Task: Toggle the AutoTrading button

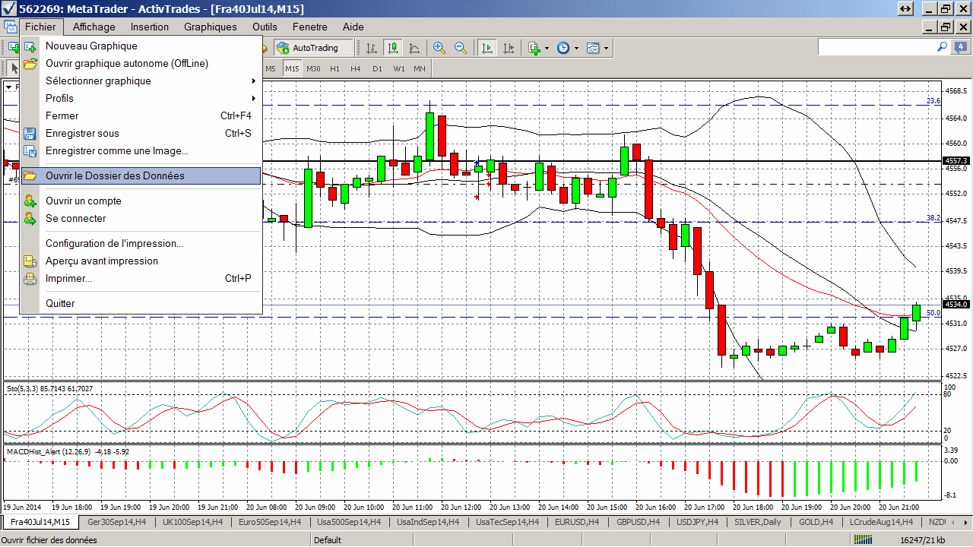Action: [x=315, y=48]
